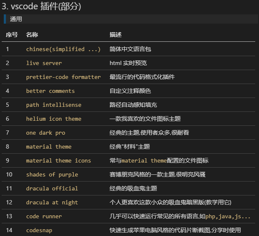This screenshot has width=259, height=236.
Task: Select the shades of purple entry
Action: click(x=52, y=174)
